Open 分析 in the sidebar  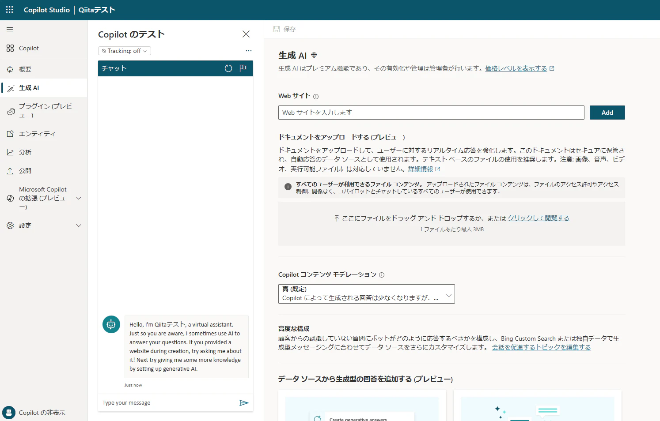(x=44, y=152)
